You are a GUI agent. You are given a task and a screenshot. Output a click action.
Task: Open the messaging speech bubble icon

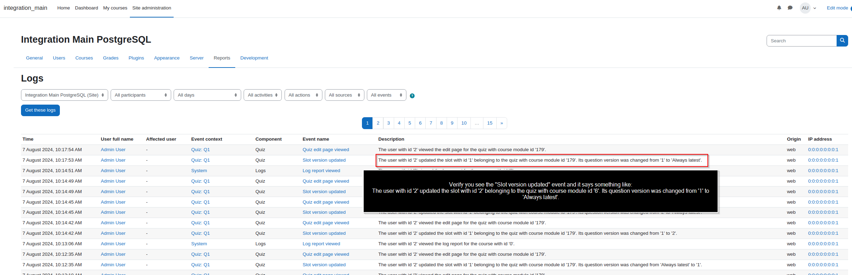(x=790, y=8)
